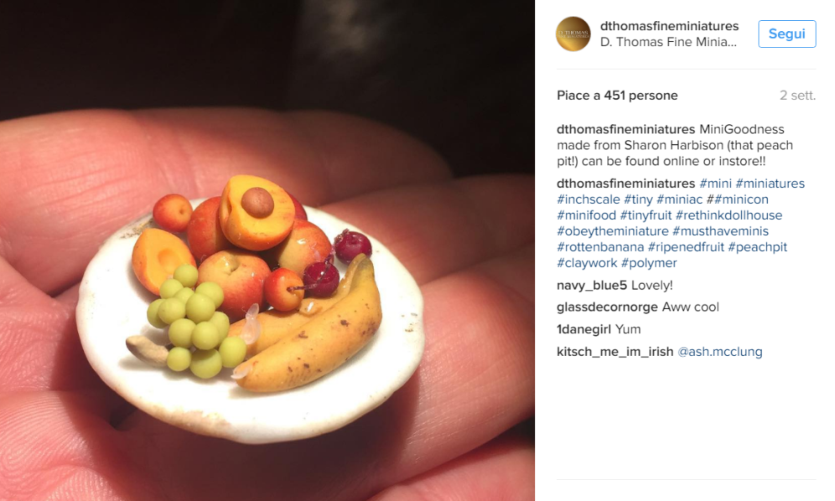This screenshot has height=501, width=835.
Task: Open the #polymer hashtag
Action: click(x=649, y=263)
